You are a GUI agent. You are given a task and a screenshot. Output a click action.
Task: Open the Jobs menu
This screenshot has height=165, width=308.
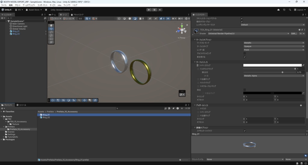[59, 5]
